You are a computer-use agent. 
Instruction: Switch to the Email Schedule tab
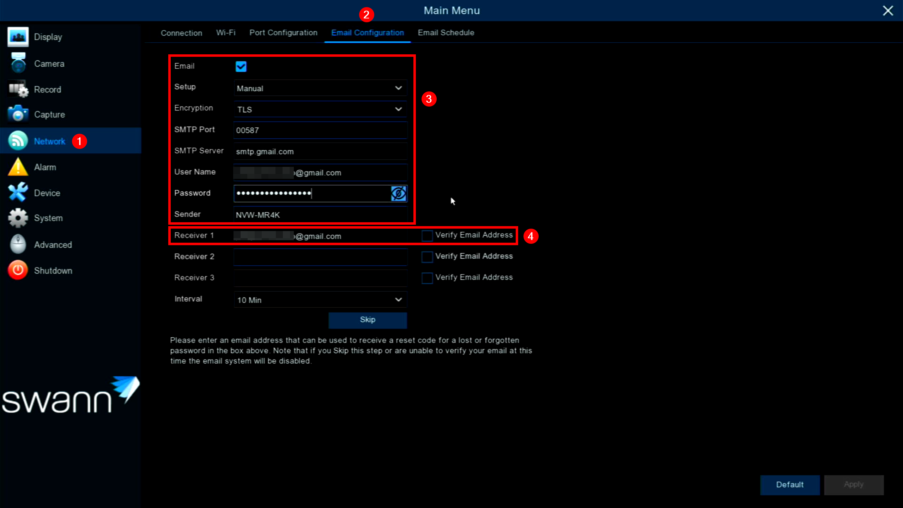(x=446, y=32)
